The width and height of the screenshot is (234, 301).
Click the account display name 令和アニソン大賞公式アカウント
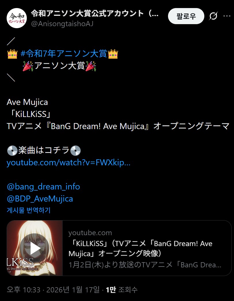pos(95,13)
